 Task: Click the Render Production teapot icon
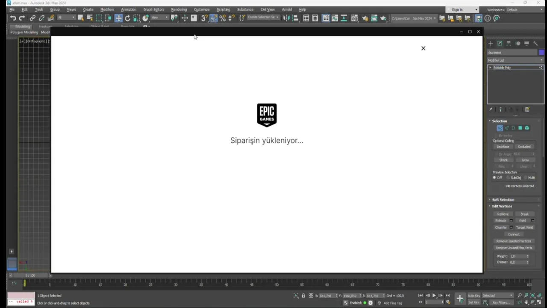coord(383,18)
